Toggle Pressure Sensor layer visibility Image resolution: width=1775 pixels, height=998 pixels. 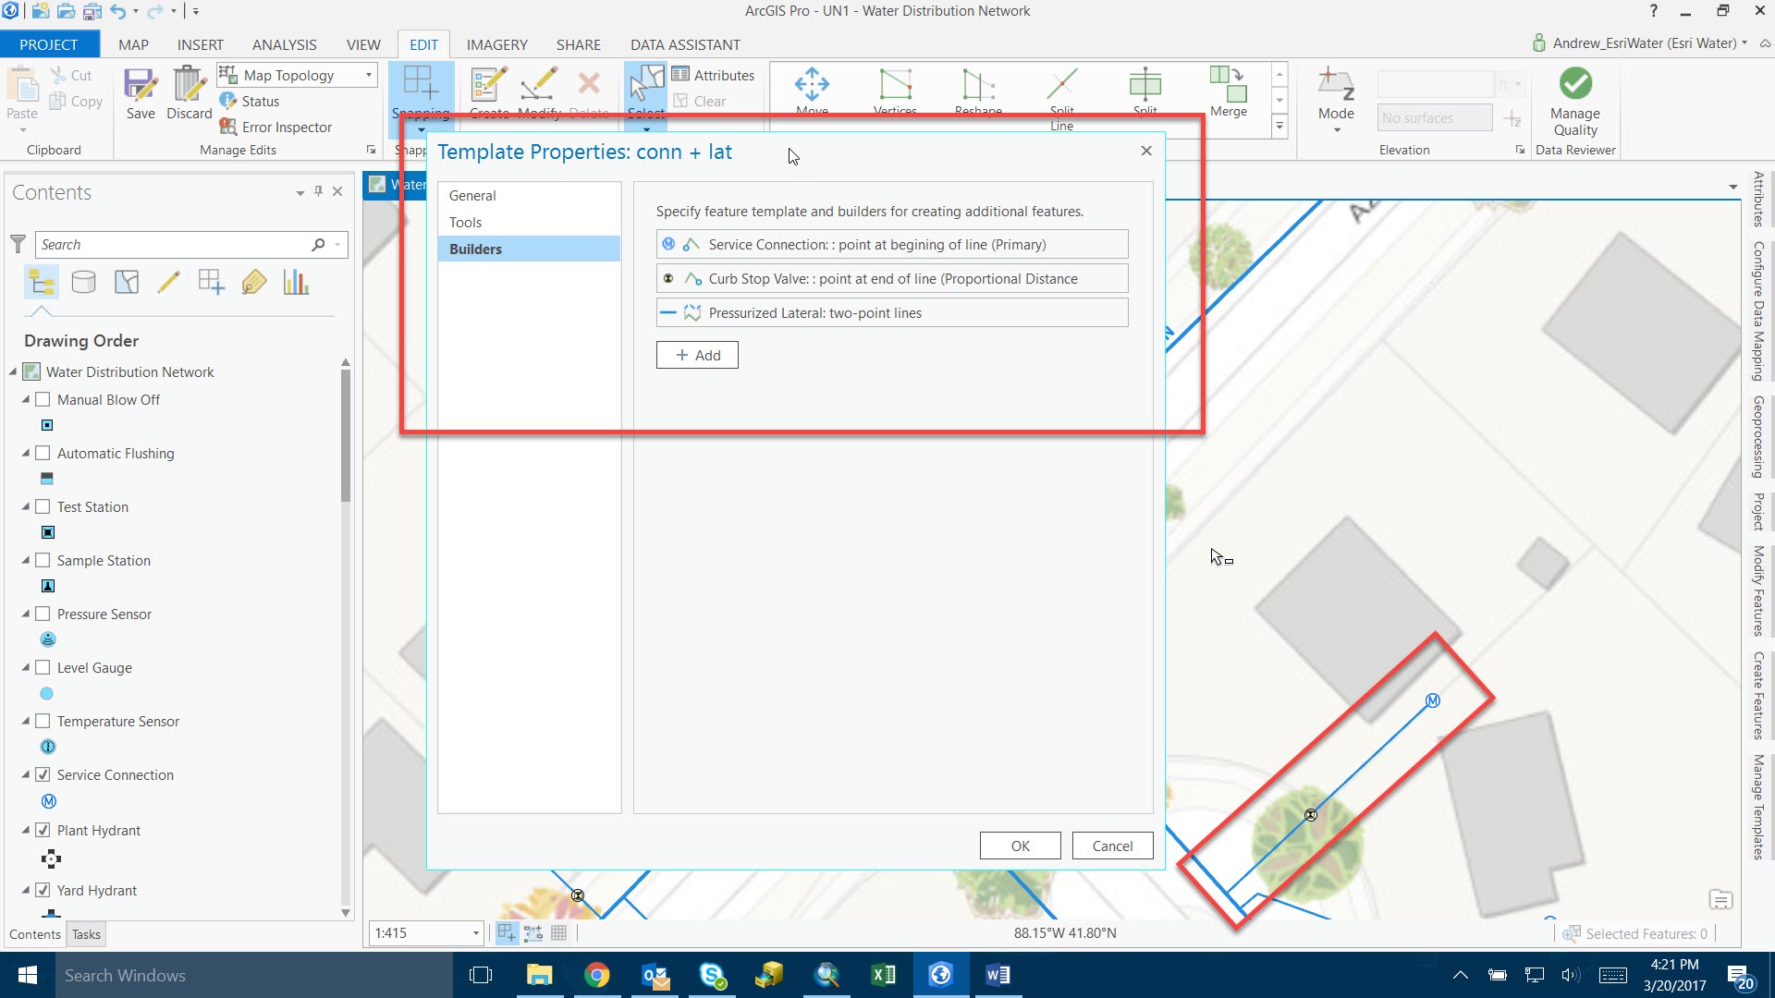43,615
